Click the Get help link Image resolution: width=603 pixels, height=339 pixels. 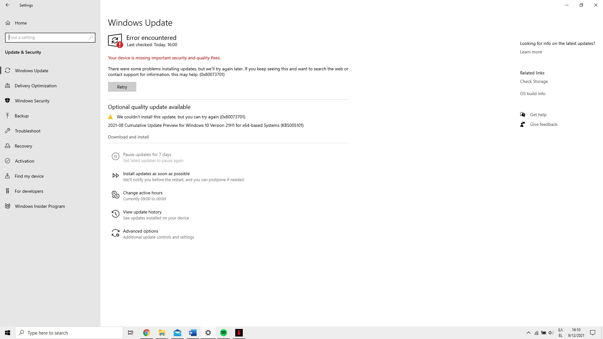tap(538, 115)
